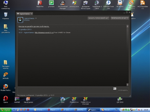Click the RU language indicator in input box

click(x=115, y=88)
